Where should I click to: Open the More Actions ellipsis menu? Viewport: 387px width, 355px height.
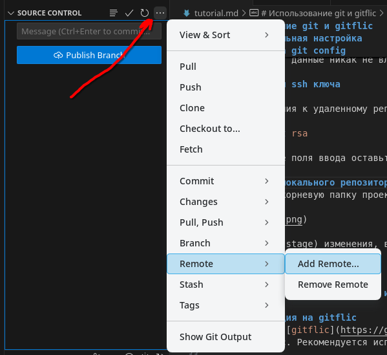click(160, 13)
